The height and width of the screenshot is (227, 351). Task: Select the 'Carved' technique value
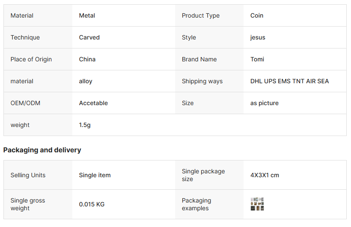tap(89, 37)
